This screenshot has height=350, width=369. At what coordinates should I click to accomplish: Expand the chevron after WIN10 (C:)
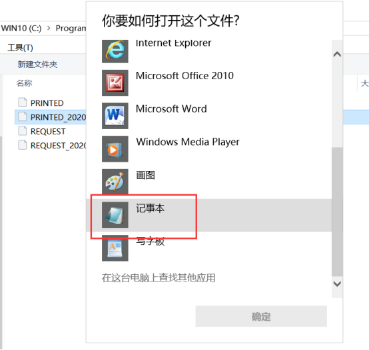pos(49,29)
